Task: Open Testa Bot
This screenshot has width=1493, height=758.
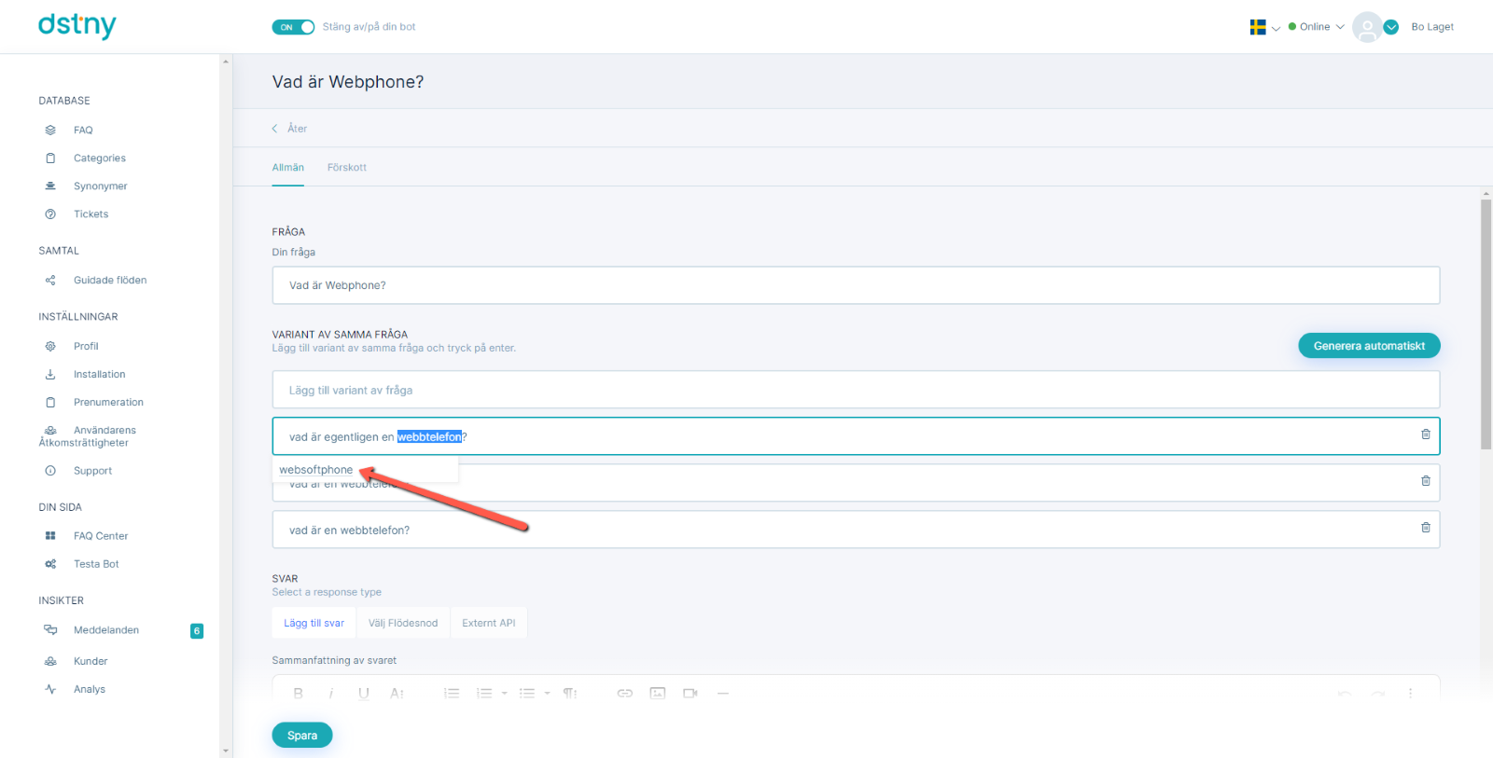Action: (x=96, y=564)
